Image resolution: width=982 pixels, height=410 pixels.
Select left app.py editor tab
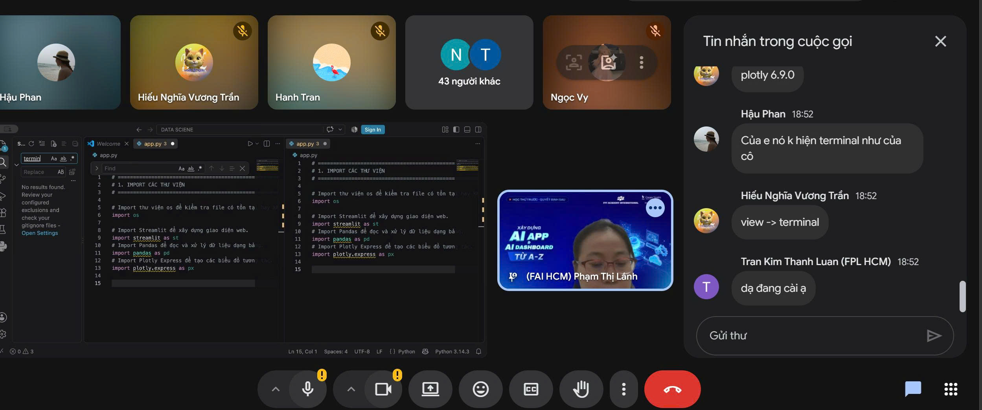click(155, 144)
